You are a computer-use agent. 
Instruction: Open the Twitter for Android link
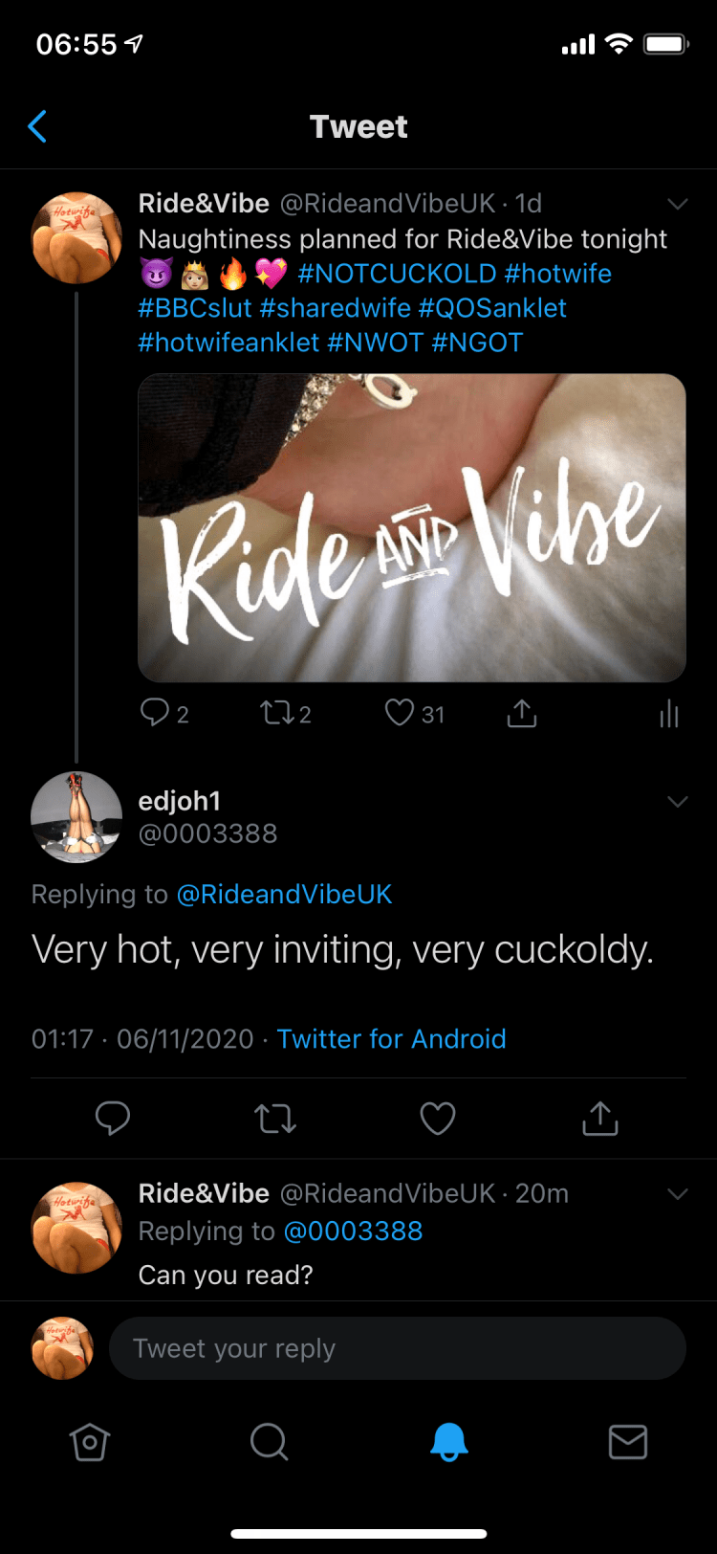(391, 1039)
